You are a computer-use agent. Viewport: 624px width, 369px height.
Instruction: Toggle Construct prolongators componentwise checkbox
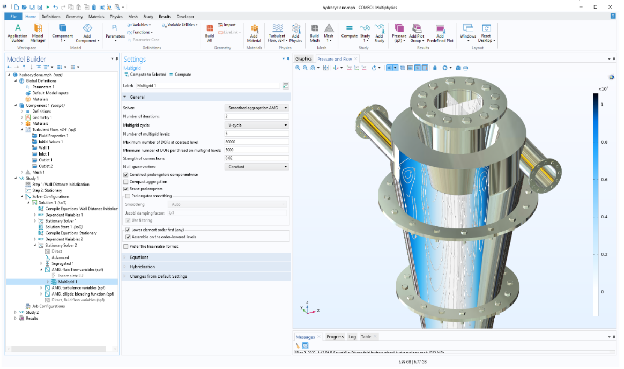126,175
